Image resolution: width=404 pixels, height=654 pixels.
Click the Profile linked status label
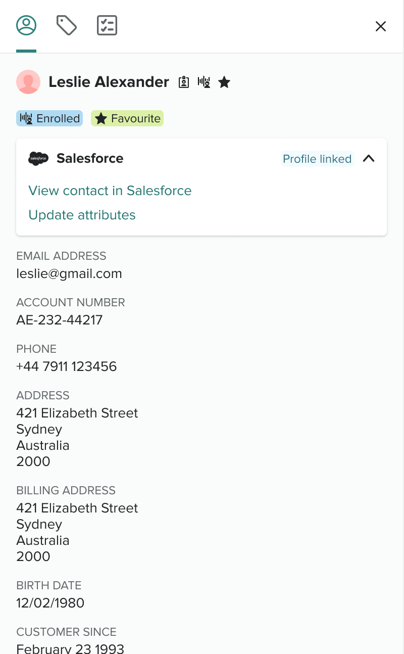(317, 159)
